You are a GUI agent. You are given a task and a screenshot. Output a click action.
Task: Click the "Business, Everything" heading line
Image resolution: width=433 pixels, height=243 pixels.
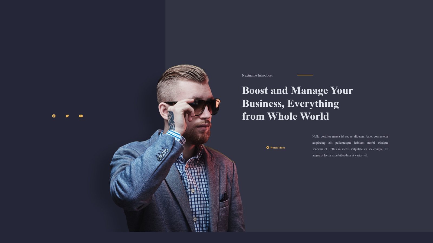(x=290, y=103)
